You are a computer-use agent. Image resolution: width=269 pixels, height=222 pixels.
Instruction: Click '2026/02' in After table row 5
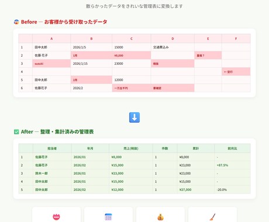pos(90,190)
